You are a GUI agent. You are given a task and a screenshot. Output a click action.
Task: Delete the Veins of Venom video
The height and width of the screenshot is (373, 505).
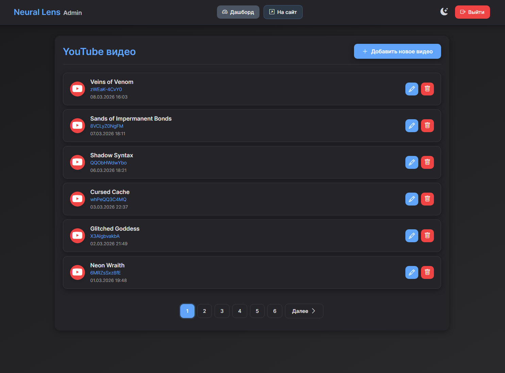click(427, 89)
